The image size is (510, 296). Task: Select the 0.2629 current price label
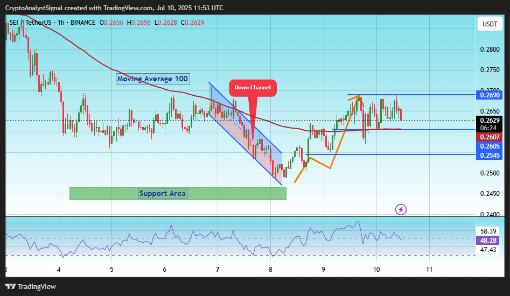point(490,121)
